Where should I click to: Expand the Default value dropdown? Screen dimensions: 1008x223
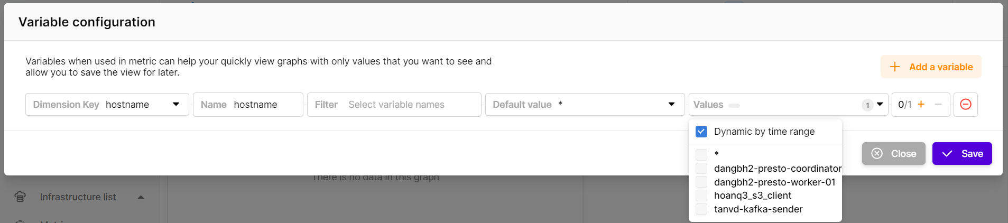[671, 105]
